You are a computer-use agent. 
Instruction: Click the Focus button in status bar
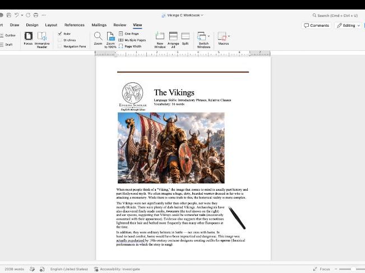321,269
